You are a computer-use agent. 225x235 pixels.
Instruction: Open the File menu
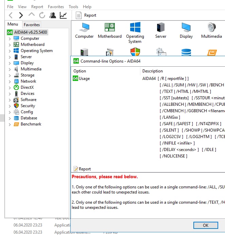[10, 7]
